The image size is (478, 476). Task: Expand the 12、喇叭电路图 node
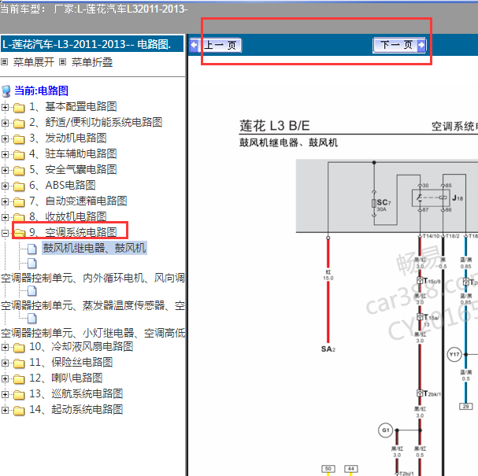(x=5, y=378)
